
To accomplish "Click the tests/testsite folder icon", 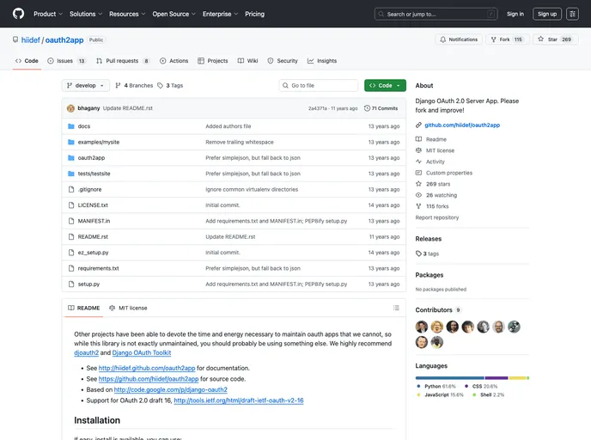I will pos(70,174).
